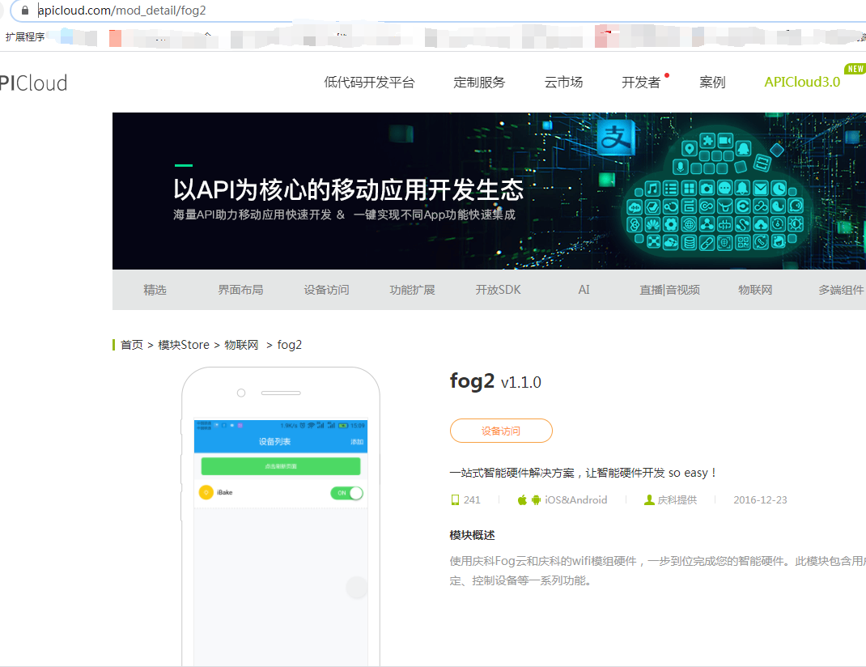This screenshot has height=667, width=866.
Task: Click 添加 in phone preview header
Action: tap(357, 442)
